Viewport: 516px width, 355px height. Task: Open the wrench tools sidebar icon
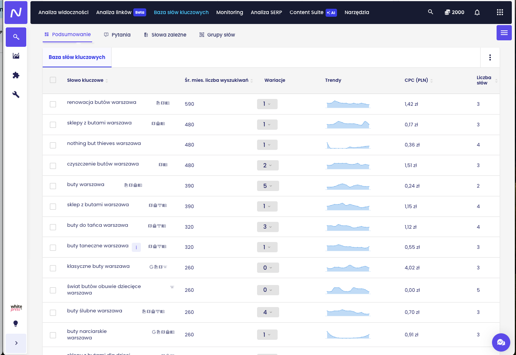[16, 95]
